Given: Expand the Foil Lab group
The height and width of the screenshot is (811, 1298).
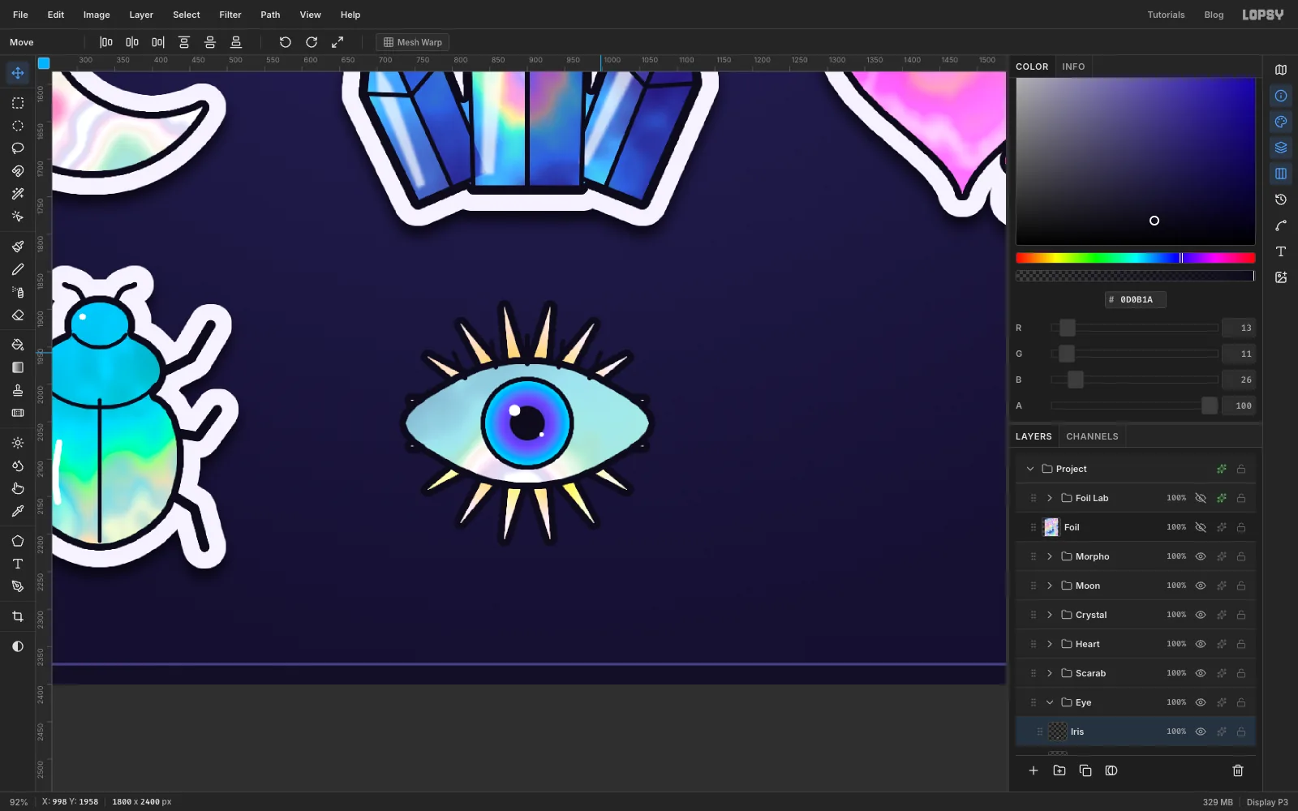Looking at the screenshot, I should pyautogui.click(x=1050, y=498).
